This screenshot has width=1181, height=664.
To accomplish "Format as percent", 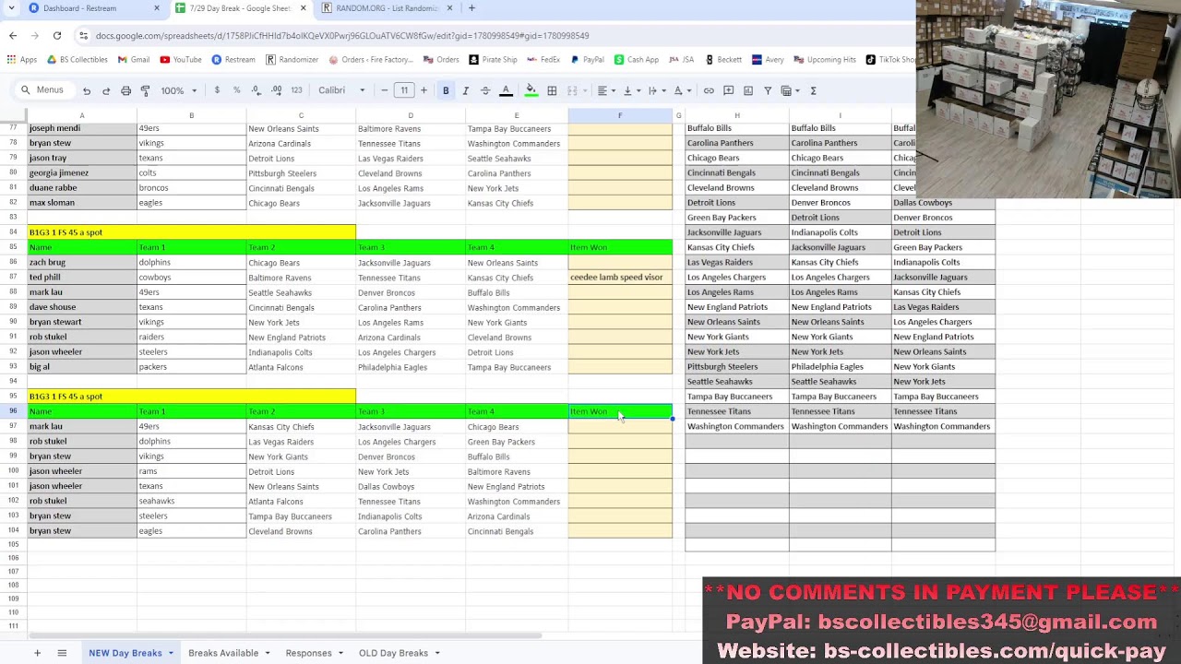I will [x=236, y=90].
